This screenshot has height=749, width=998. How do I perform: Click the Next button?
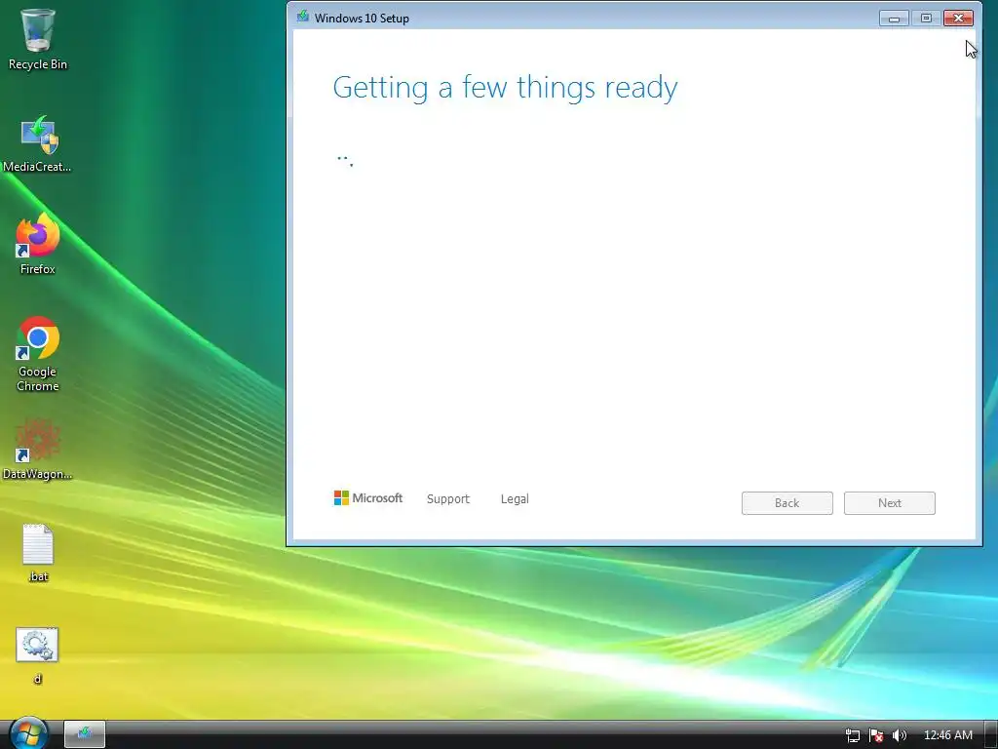coord(889,503)
